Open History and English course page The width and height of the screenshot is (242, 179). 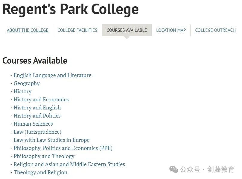(37, 108)
